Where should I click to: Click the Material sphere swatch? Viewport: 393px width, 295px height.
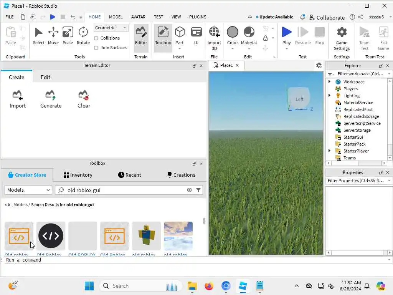coord(249,32)
